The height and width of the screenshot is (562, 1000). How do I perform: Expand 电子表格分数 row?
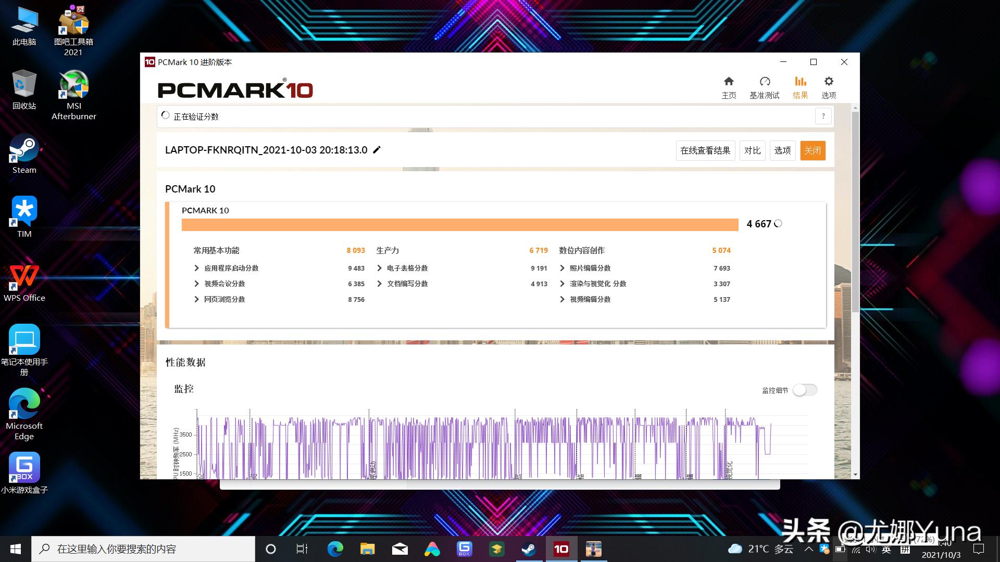380,268
